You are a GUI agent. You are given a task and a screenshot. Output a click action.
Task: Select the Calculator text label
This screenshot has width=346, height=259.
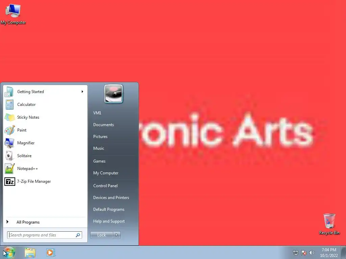pyautogui.click(x=26, y=105)
